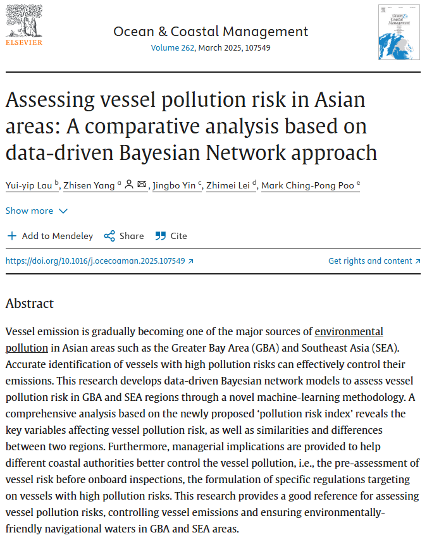The height and width of the screenshot is (535, 427).
Task: Click the Cite quotation marks icon
Action: click(x=161, y=236)
